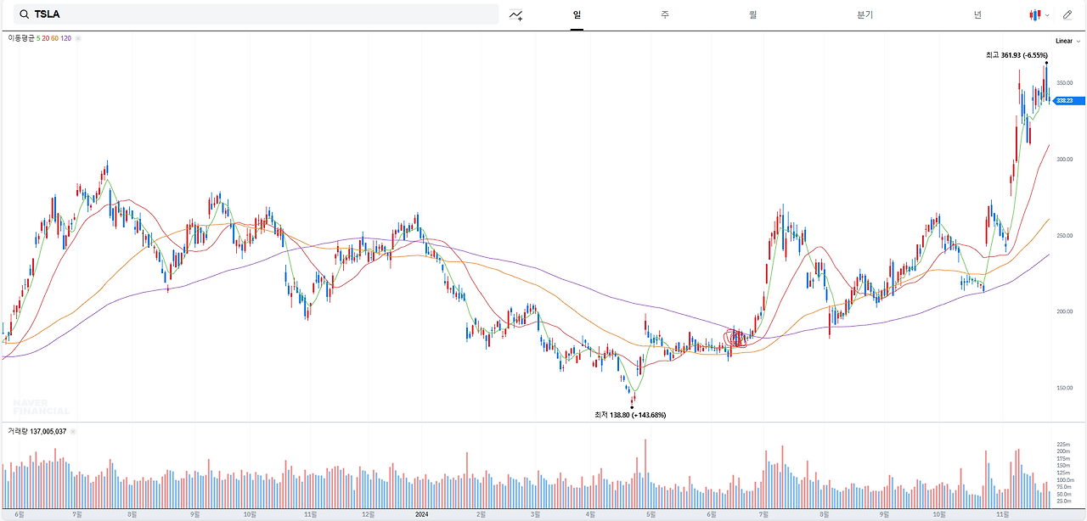Remove the 거래량 volume indicator with its x
Image resolution: width=1087 pixels, height=521 pixels.
point(73,431)
